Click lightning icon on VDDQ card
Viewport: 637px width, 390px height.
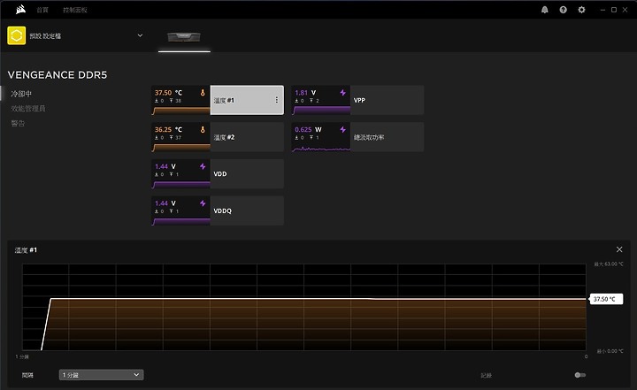[x=203, y=203]
